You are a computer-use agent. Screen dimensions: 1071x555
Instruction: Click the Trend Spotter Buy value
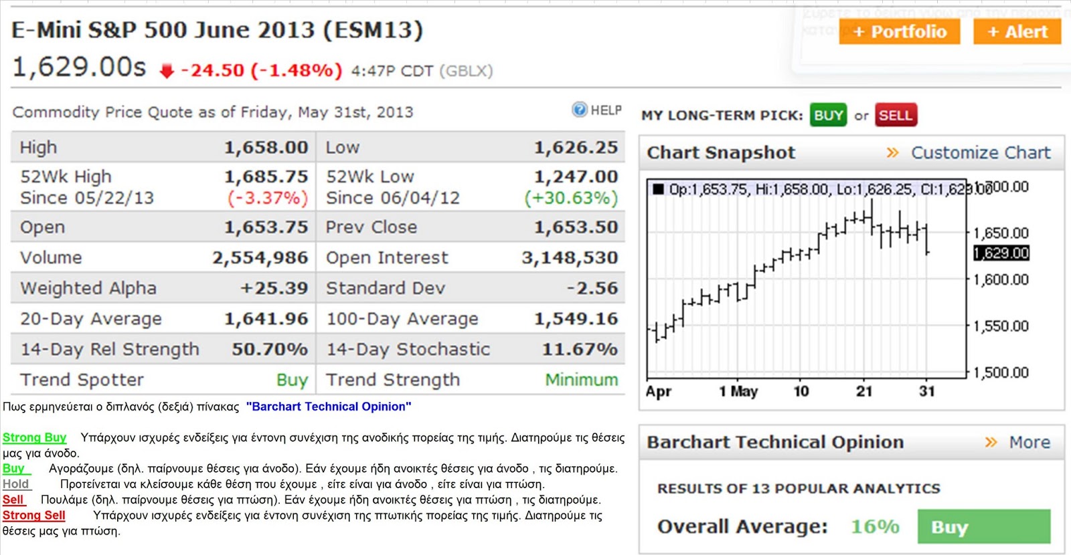[x=293, y=380]
